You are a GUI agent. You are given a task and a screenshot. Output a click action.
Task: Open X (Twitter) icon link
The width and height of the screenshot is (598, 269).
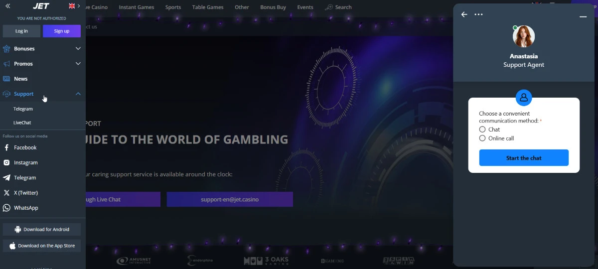6,193
